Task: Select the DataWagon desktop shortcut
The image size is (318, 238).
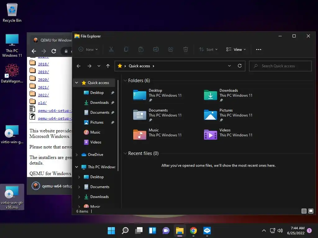Action: coord(12,73)
